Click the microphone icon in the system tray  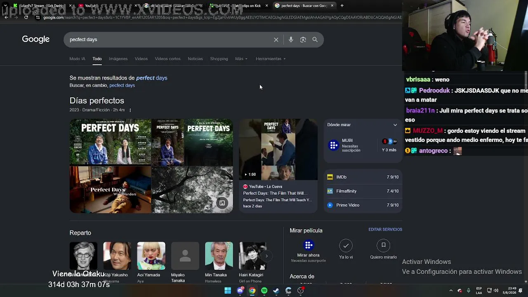point(469,291)
